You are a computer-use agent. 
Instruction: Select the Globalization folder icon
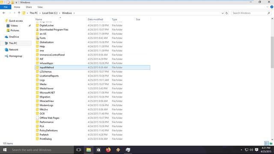pyautogui.click(x=37, y=42)
